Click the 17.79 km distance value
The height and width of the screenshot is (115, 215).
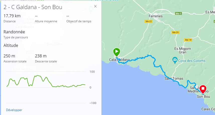12,16
